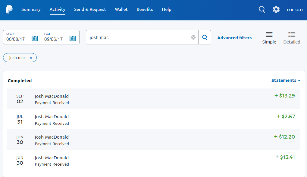Viewport: 307px width, 177px height.
Task: Expand the Jul 31 $2.67 payment
Action: (153, 119)
